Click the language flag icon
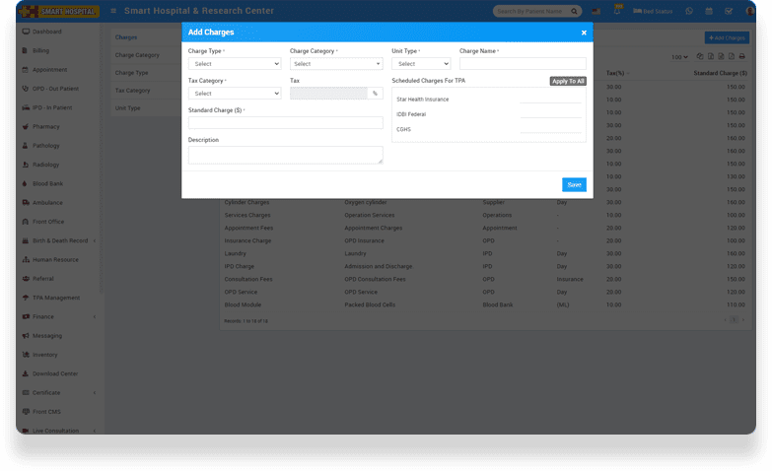The width and height of the screenshot is (772, 471). (x=597, y=12)
